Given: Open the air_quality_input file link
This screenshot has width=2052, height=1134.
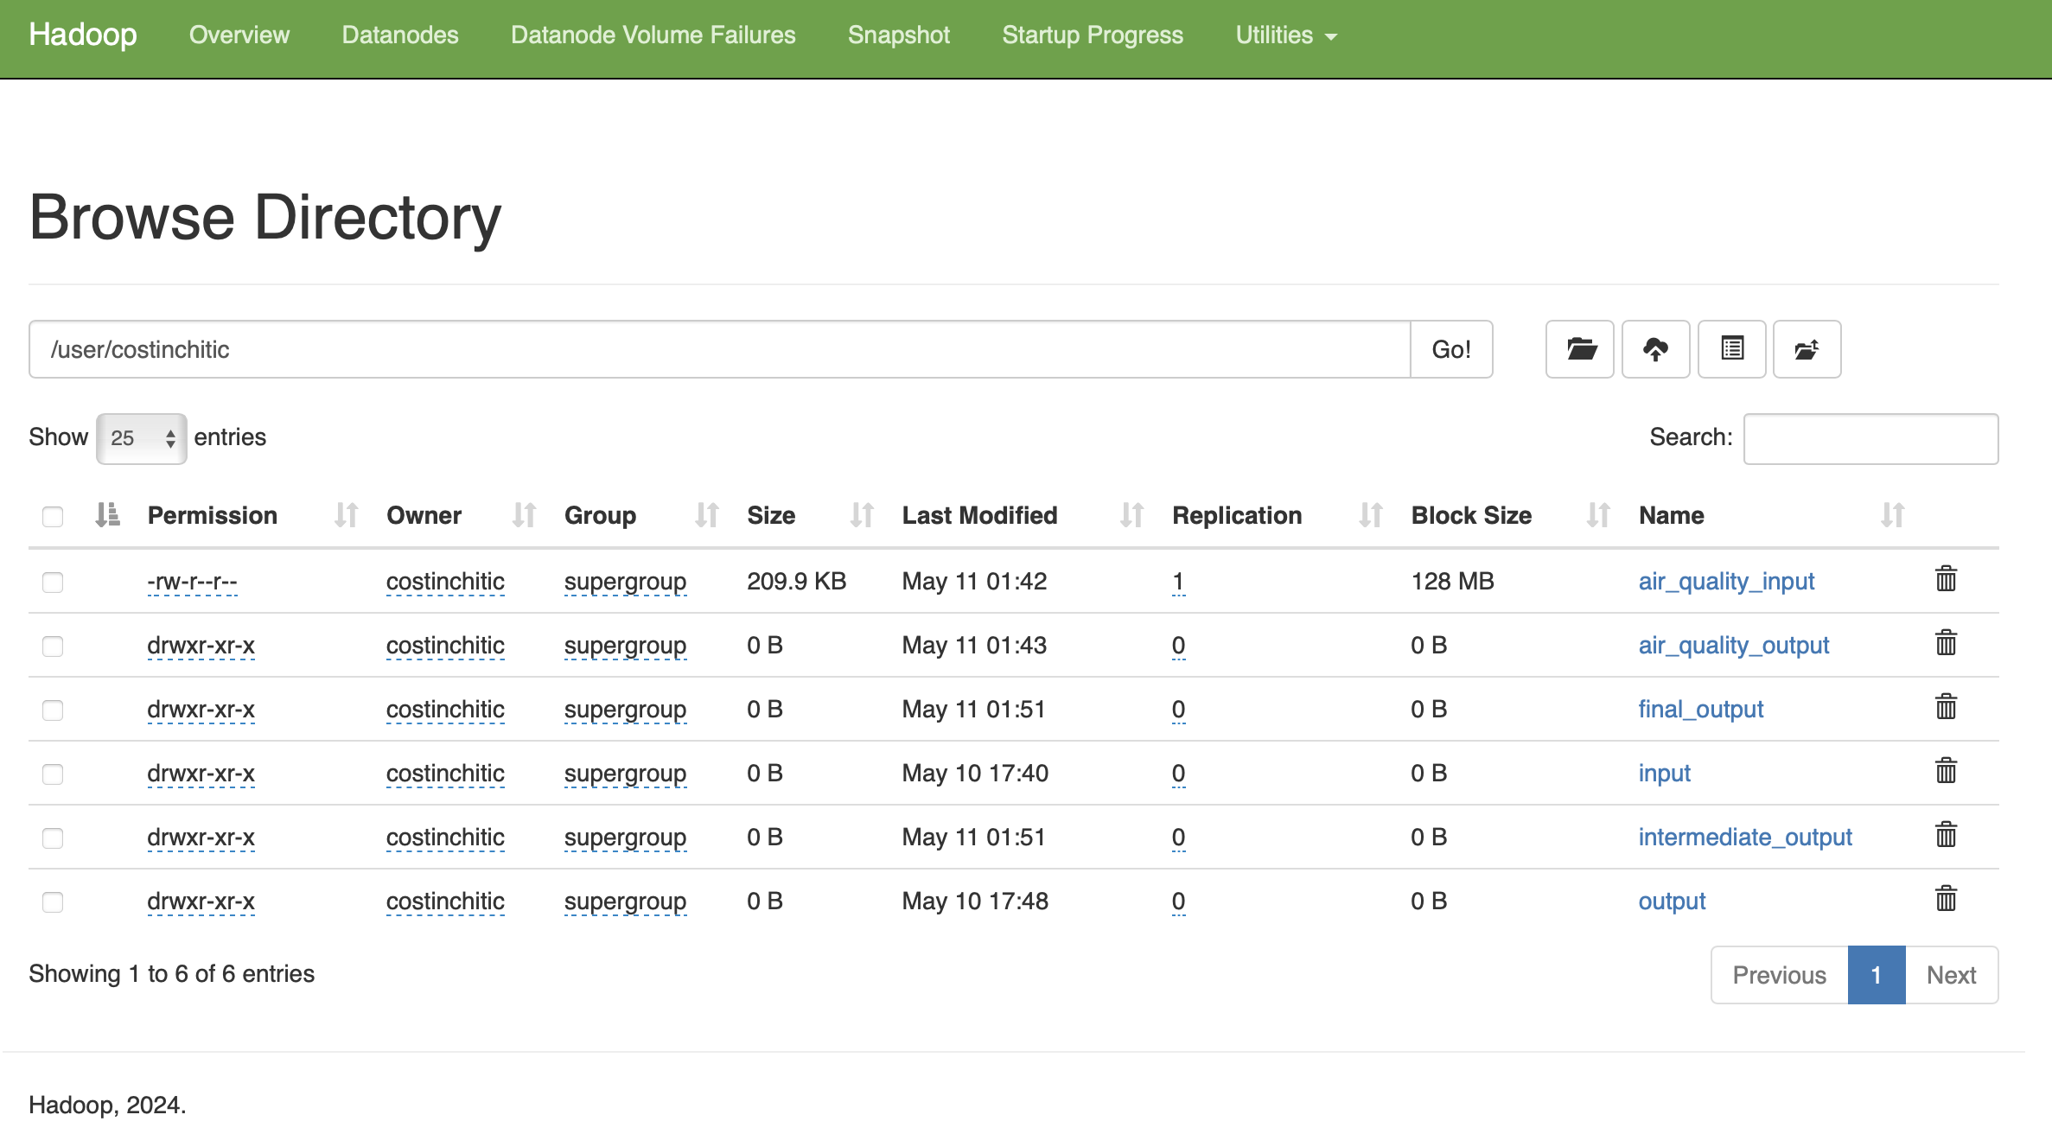Looking at the screenshot, I should pyautogui.click(x=1726, y=581).
